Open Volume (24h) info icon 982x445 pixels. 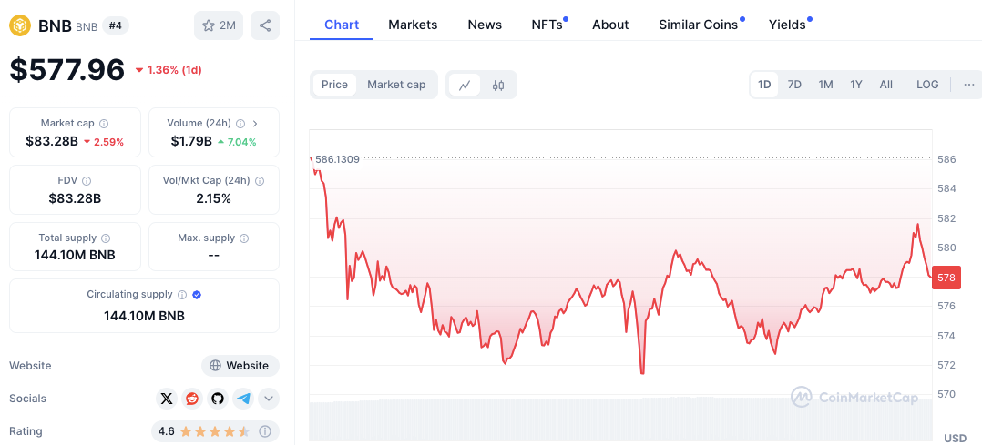(x=240, y=123)
